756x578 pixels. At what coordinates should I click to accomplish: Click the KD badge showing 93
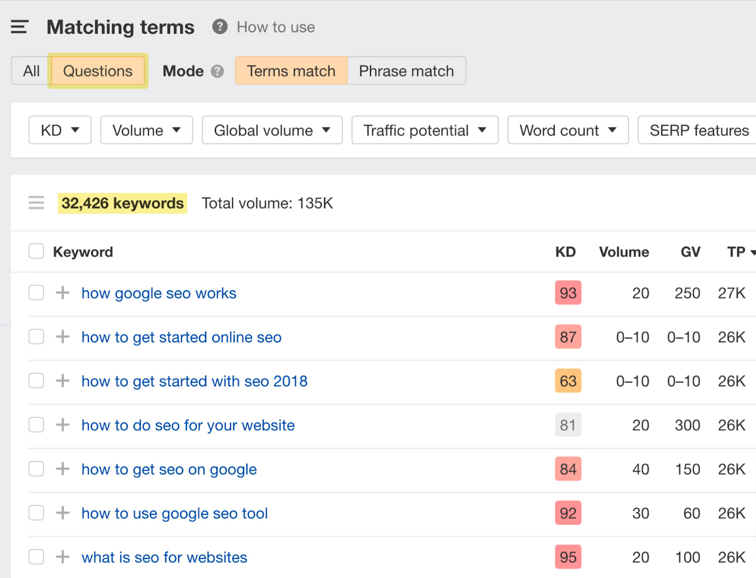tap(568, 293)
